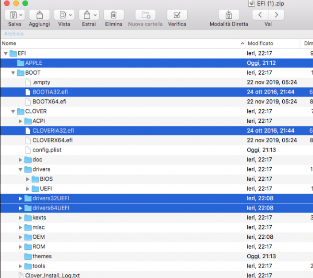
Task: Click the config.plist document icon
Action: point(28,150)
